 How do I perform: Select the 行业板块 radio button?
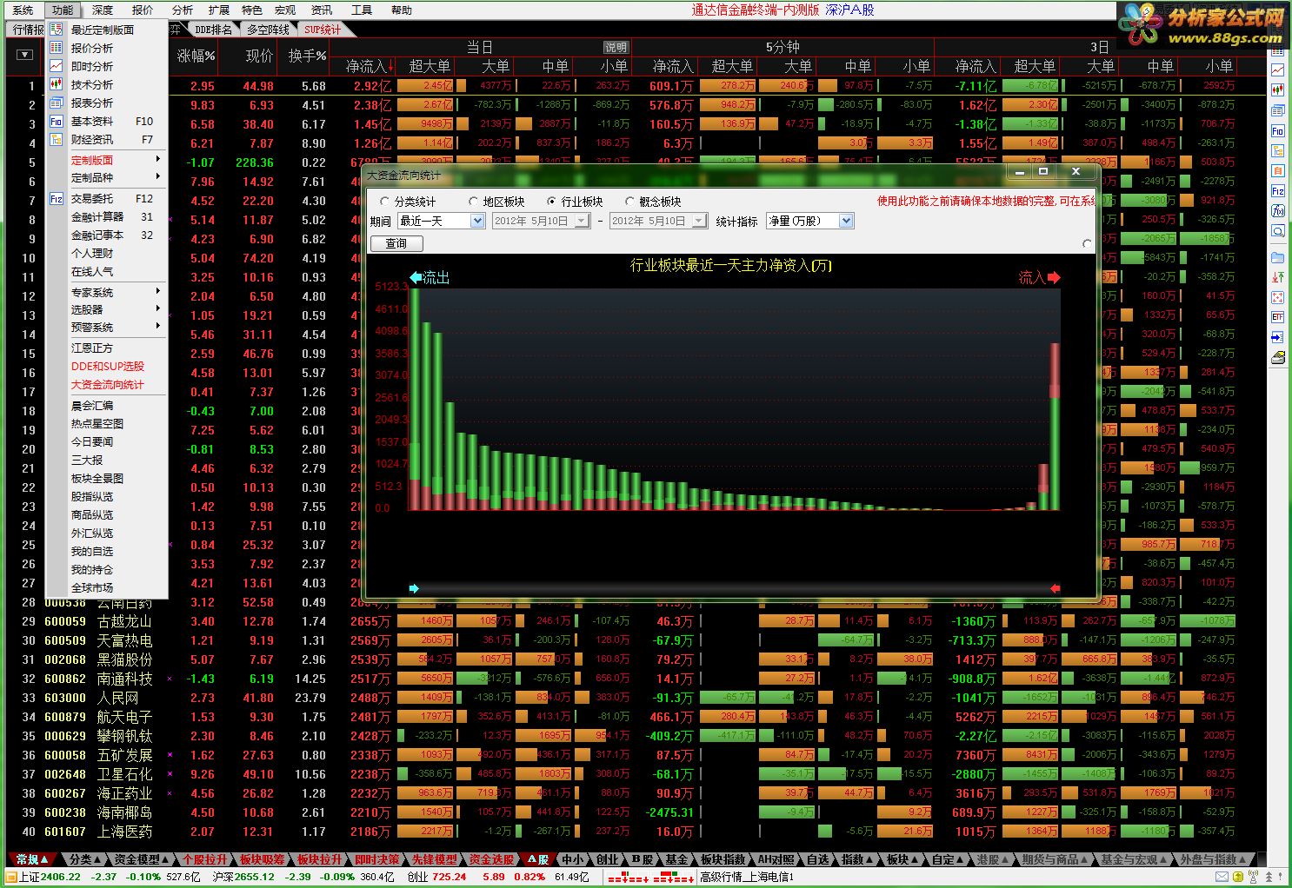[x=552, y=202]
